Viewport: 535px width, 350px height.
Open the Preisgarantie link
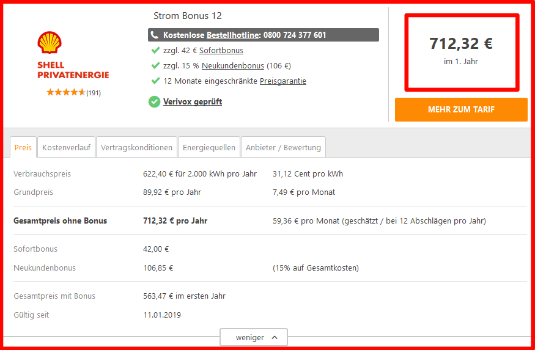click(x=283, y=81)
